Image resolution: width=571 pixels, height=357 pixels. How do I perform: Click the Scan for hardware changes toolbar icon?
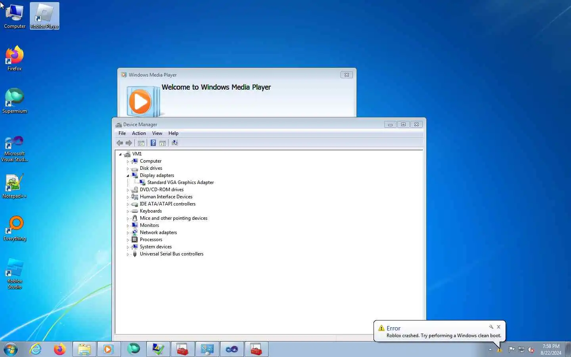point(175,143)
